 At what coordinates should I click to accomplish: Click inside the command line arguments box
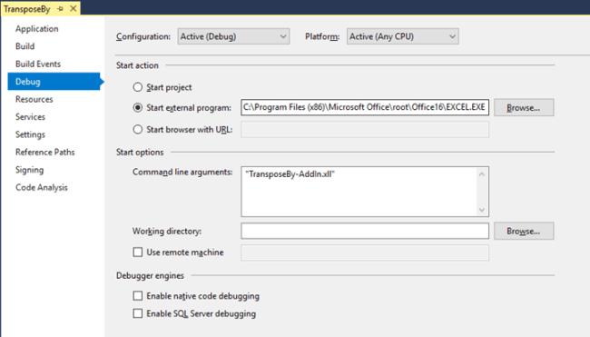[359, 192]
